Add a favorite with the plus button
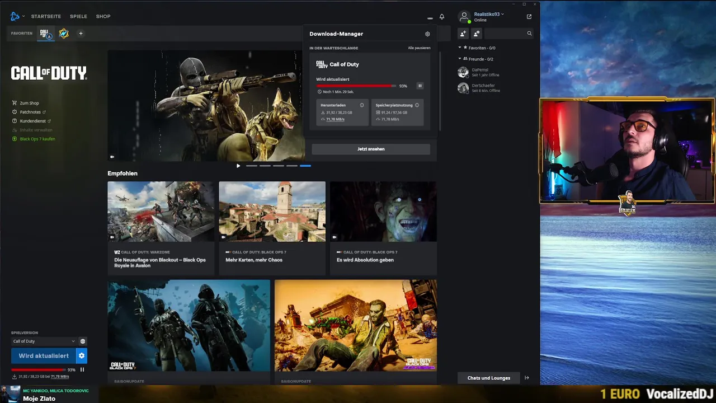This screenshot has height=403, width=716. (x=81, y=34)
